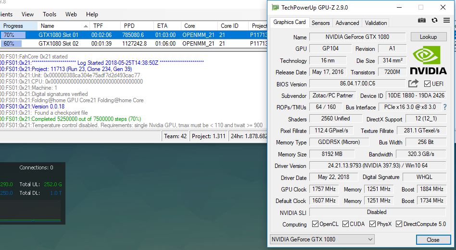This screenshot has width=456, height=250.
Task: Click the Total UL 252.0 G value
Action: tap(52, 184)
